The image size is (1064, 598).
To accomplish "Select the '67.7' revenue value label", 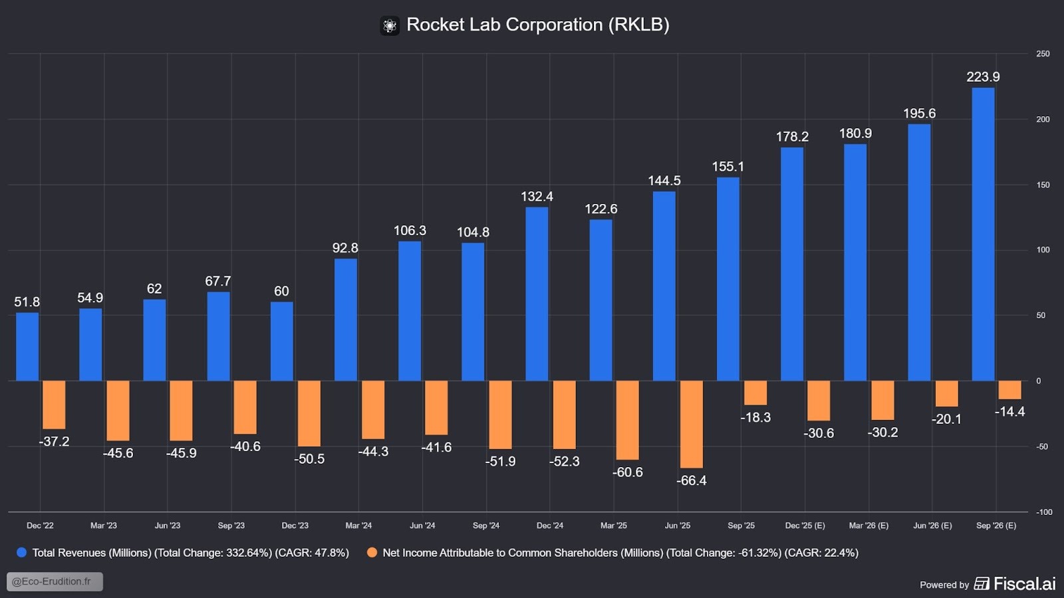I will 218,282.
